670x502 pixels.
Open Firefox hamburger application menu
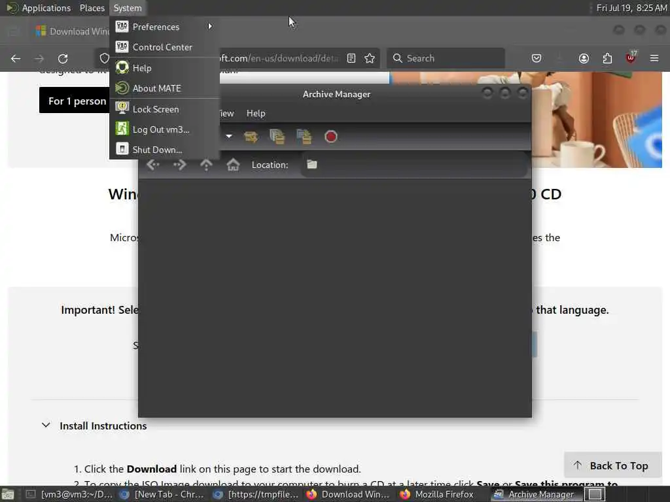[654, 58]
